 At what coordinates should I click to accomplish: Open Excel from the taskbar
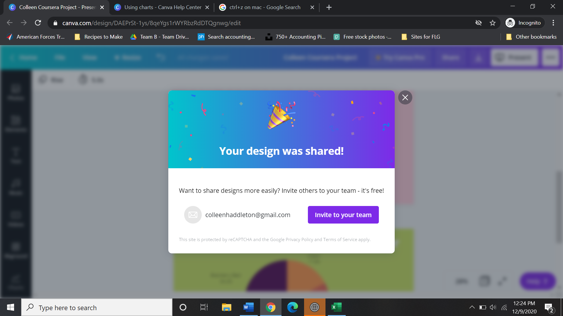tap(336, 307)
